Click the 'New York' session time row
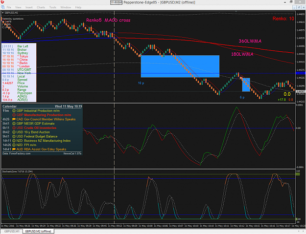This screenshot has height=234, width=306. click(19, 73)
